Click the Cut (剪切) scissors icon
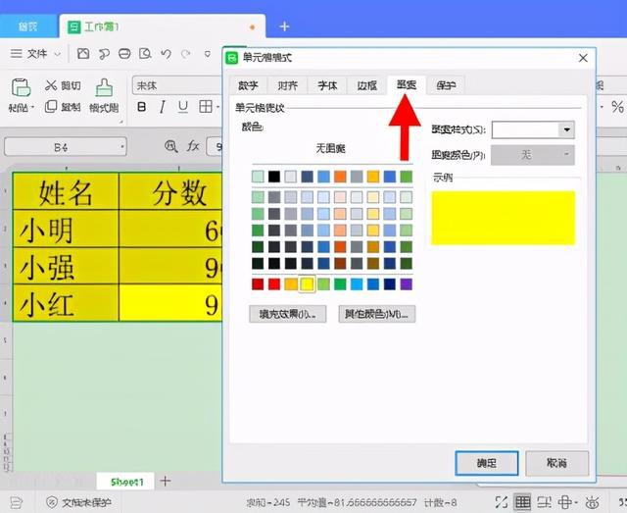This screenshot has height=513, width=627. point(52,85)
